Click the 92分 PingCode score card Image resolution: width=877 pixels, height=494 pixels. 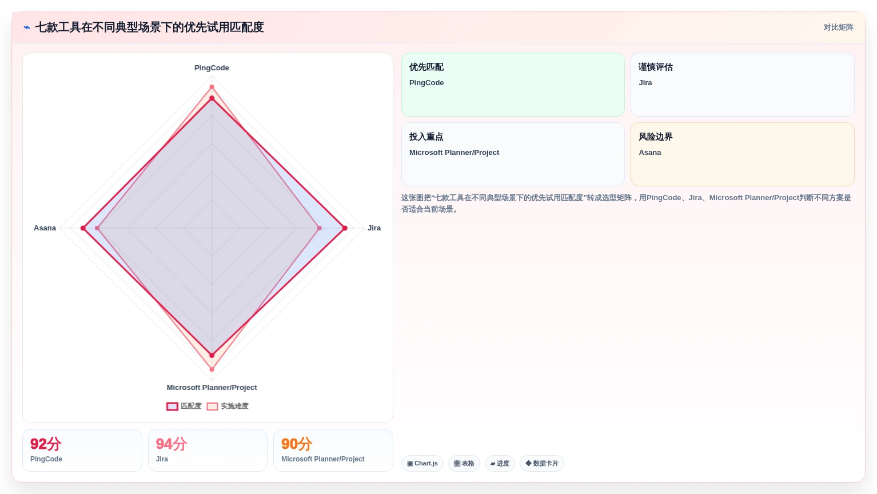coord(82,451)
